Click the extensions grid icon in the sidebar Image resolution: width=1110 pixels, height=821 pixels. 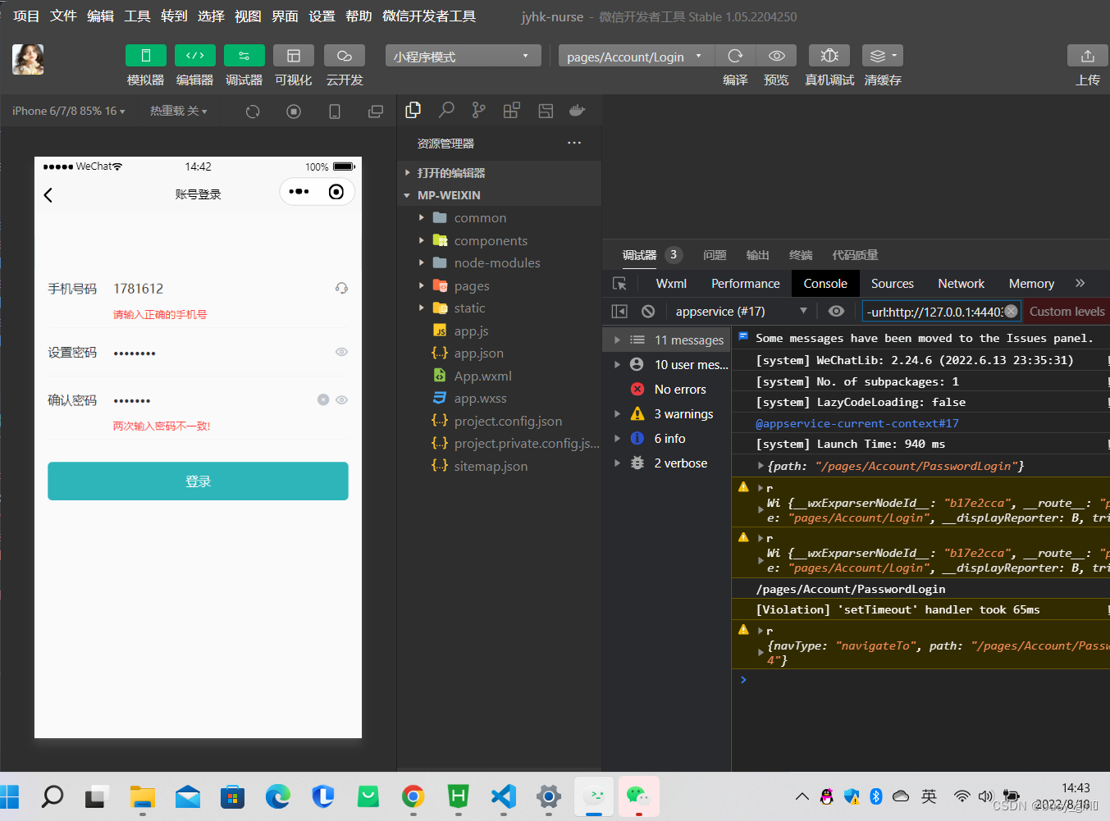[512, 109]
